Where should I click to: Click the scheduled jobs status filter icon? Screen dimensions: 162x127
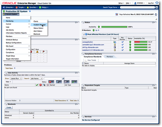(x=66, y=82)
